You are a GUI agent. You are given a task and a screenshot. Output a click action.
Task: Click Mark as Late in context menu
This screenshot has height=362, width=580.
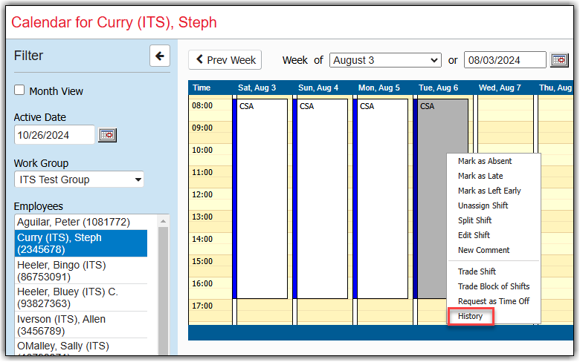[480, 176]
